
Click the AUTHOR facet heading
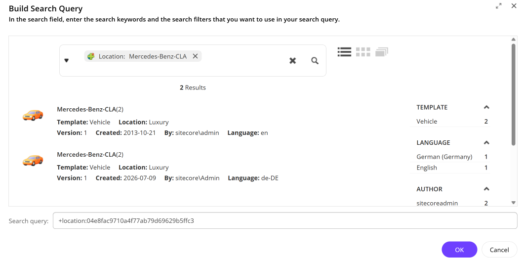point(429,189)
